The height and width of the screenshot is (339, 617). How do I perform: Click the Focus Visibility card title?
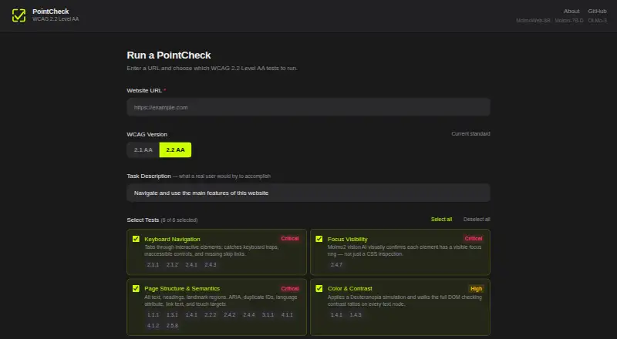click(348, 239)
